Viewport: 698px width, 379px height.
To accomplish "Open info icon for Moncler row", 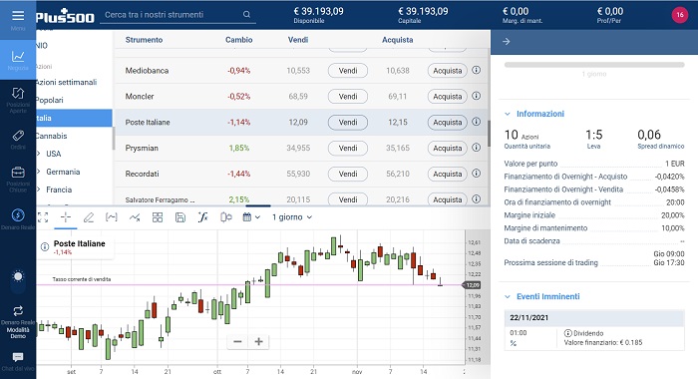I will point(476,96).
